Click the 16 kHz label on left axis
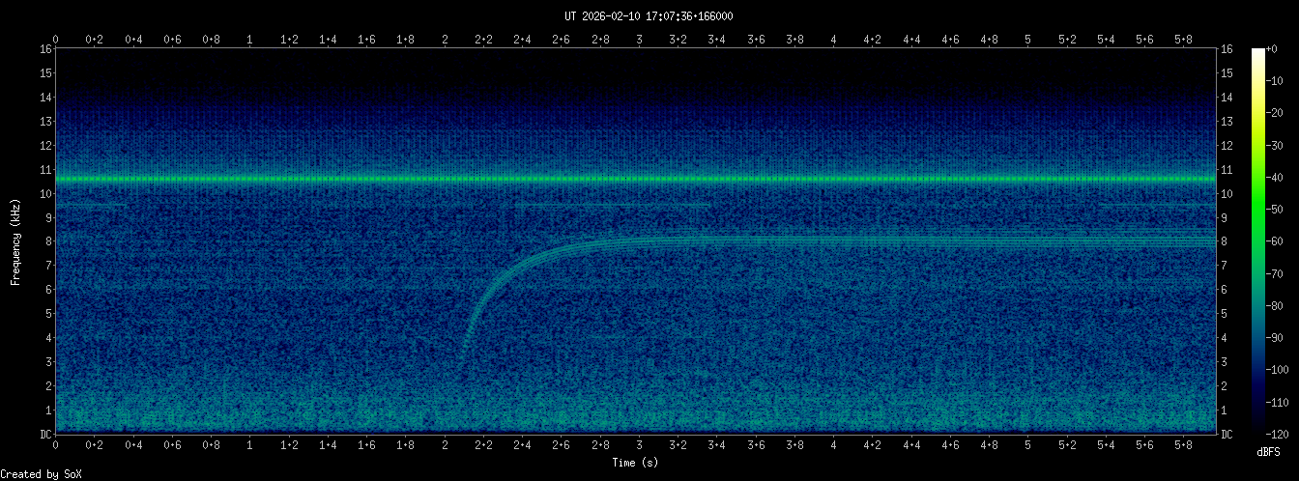Viewport: 1299px width, 481px height. pos(45,49)
